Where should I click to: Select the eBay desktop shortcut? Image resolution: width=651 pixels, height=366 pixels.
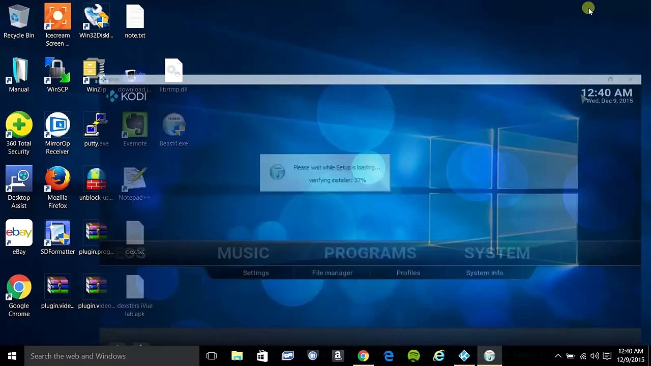(x=19, y=238)
